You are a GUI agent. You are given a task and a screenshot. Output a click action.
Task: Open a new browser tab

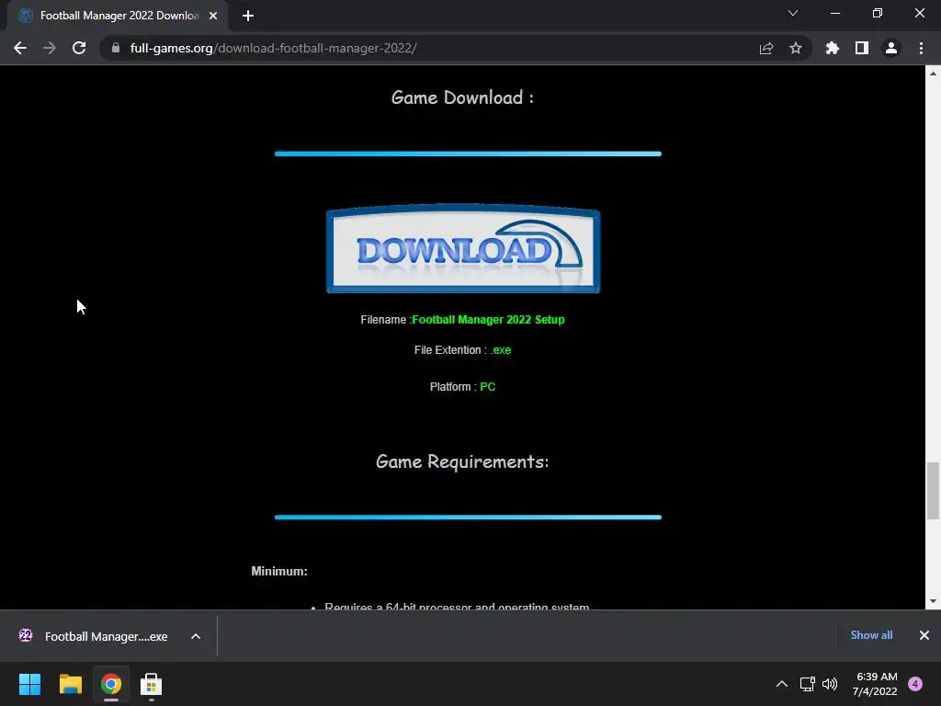[248, 16]
